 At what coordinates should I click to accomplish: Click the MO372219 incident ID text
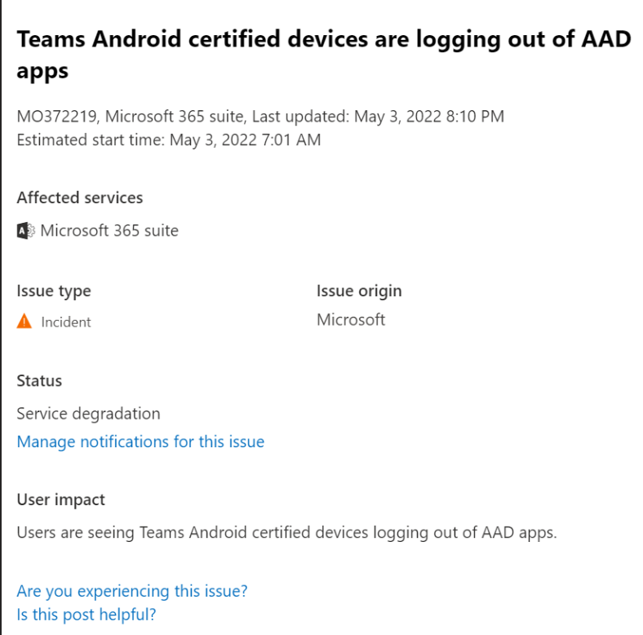tap(56, 117)
